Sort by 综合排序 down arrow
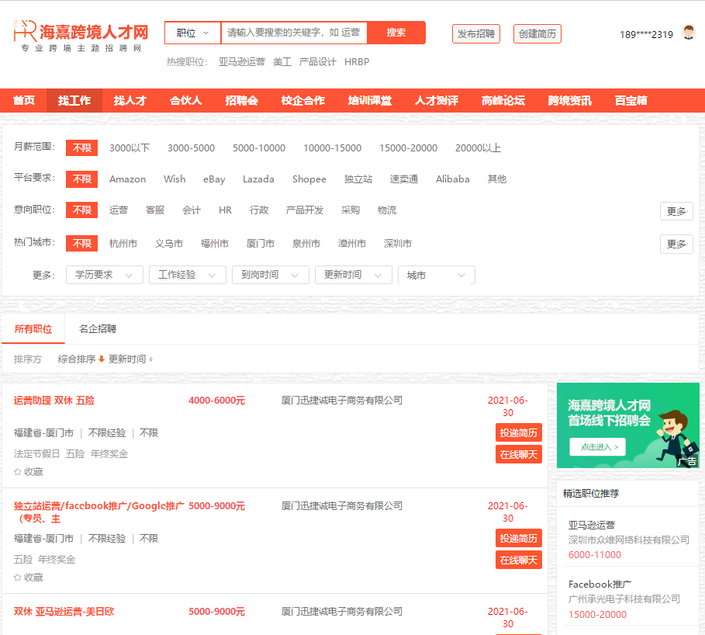This screenshot has width=705, height=635. point(102,359)
